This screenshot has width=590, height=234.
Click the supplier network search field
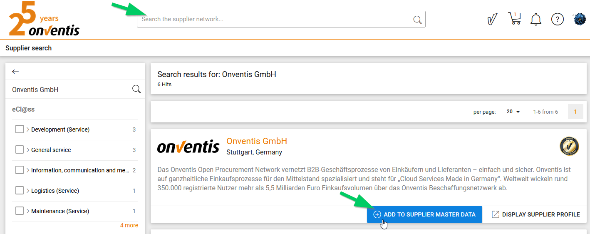[x=275, y=20]
